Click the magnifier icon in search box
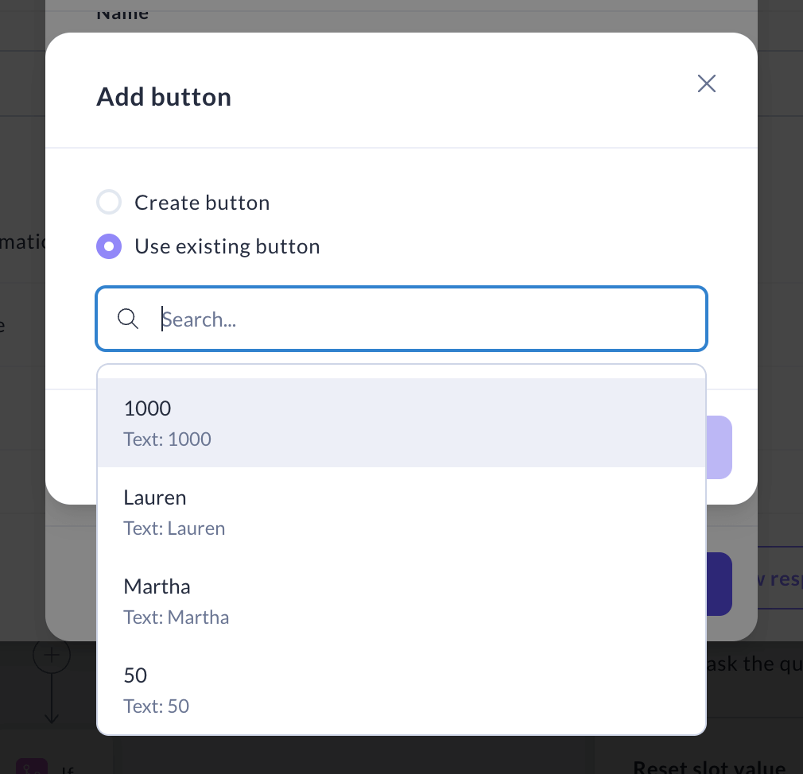 pyautogui.click(x=128, y=319)
